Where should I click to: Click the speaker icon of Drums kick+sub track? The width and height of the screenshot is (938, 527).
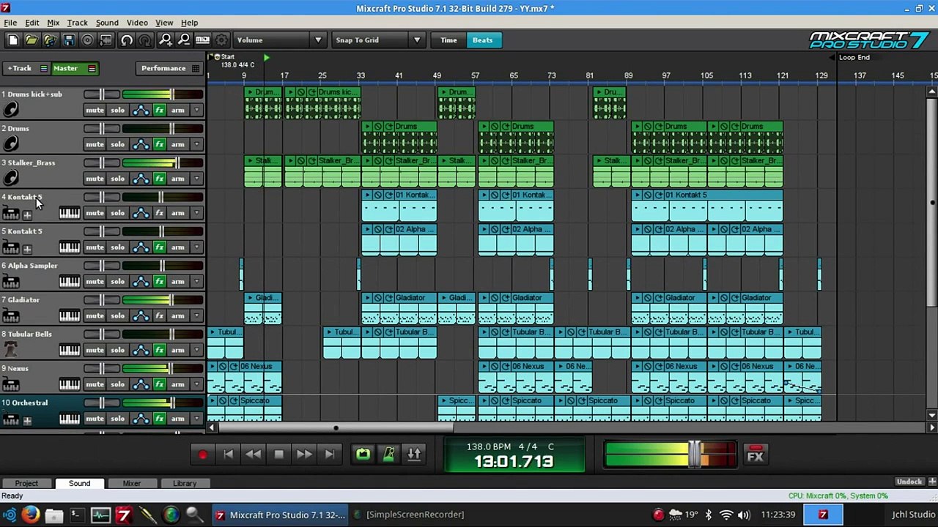pyautogui.click(x=10, y=110)
